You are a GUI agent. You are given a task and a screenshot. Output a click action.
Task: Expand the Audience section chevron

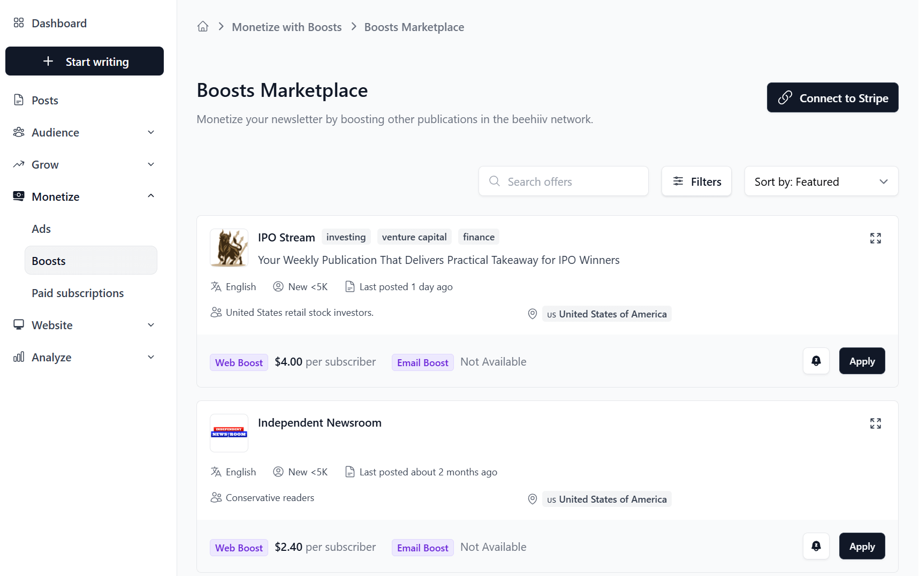[x=151, y=132]
